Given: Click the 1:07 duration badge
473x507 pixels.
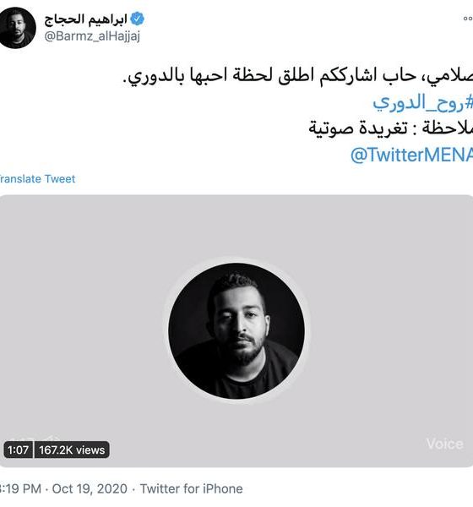Looking at the screenshot, I should (x=18, y=450).
